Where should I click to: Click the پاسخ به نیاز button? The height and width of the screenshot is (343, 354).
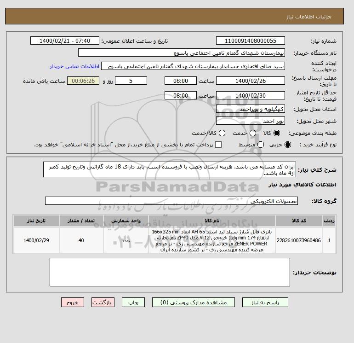(265, 302)
